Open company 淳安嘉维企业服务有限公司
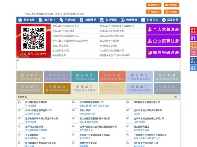This screenshot has width=197, height=147. (x=147, y=102)
